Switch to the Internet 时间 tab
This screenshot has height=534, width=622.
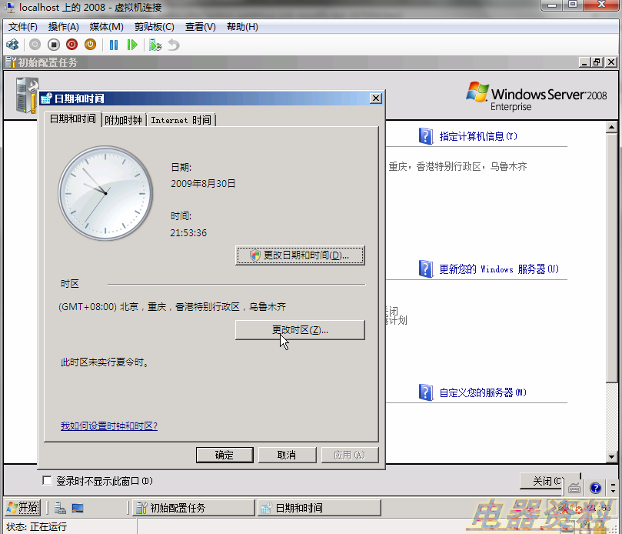click(181, 120)
